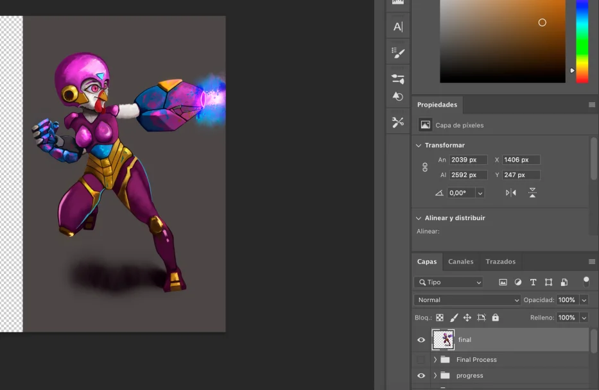Open the Propiedades panel menu
Viewport: 599px width, 390px height.
click(592, 105)
